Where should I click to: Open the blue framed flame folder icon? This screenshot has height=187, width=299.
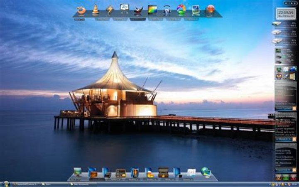pyautogui.click(x=135, y=173)
